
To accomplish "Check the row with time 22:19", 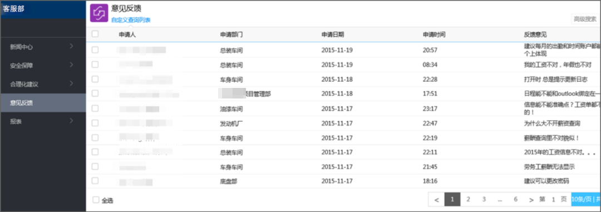I will [x=95, y=137].
